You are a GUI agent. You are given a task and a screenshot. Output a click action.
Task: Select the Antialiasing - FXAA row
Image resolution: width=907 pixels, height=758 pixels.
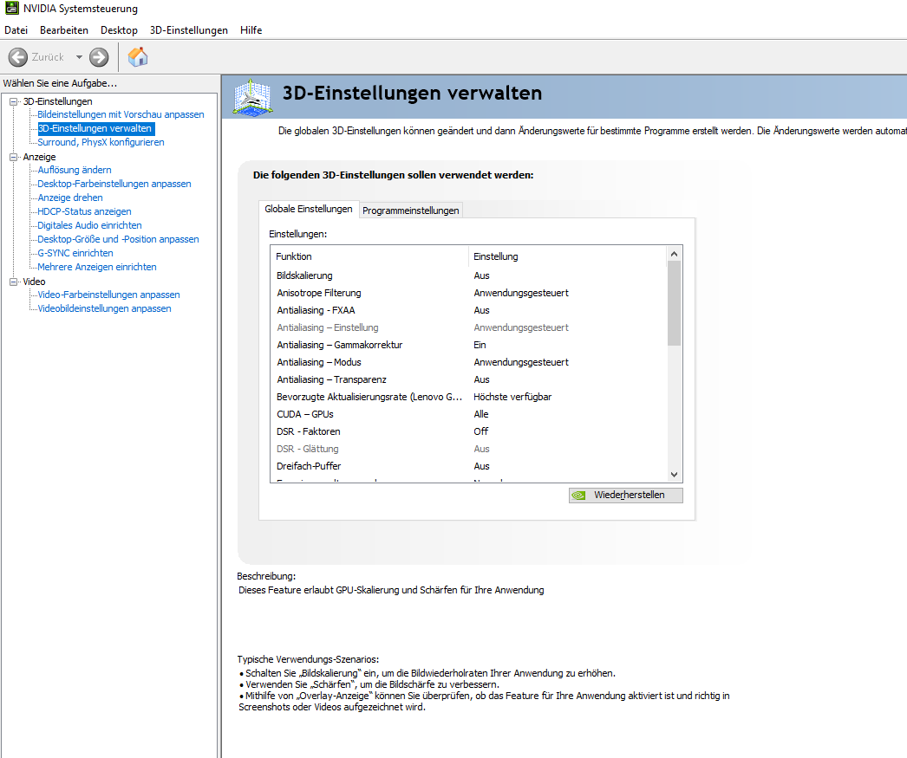[468, 310]
